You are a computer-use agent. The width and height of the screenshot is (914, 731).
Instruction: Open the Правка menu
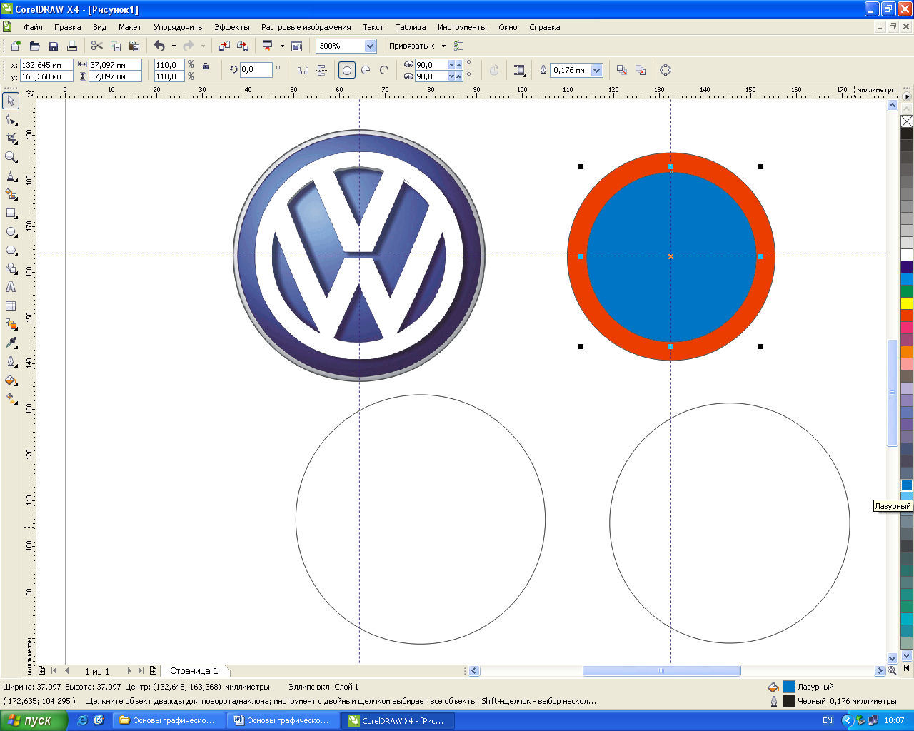(68, 27)
